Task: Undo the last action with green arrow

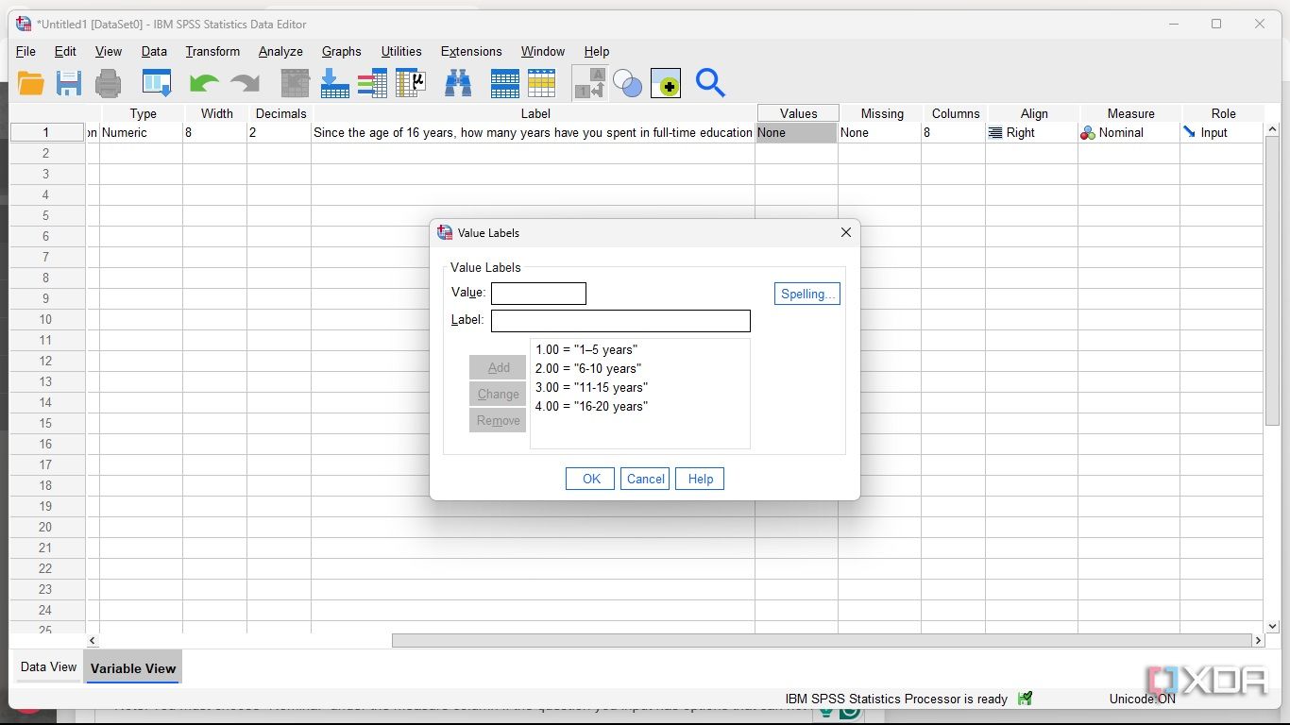Action: pos(204,84)
